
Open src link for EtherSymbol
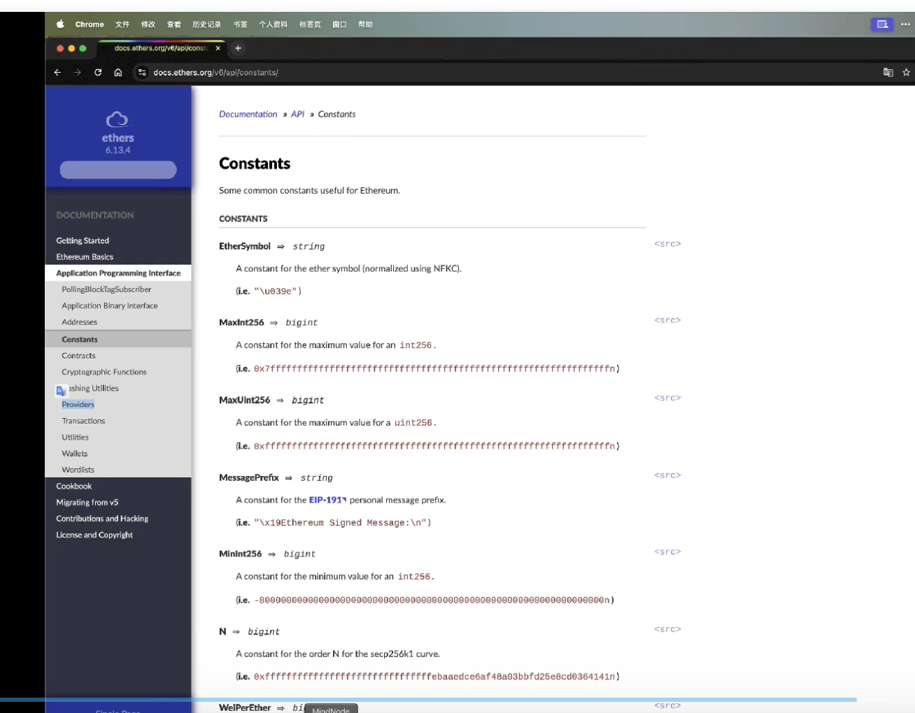[x=667, y=244]
